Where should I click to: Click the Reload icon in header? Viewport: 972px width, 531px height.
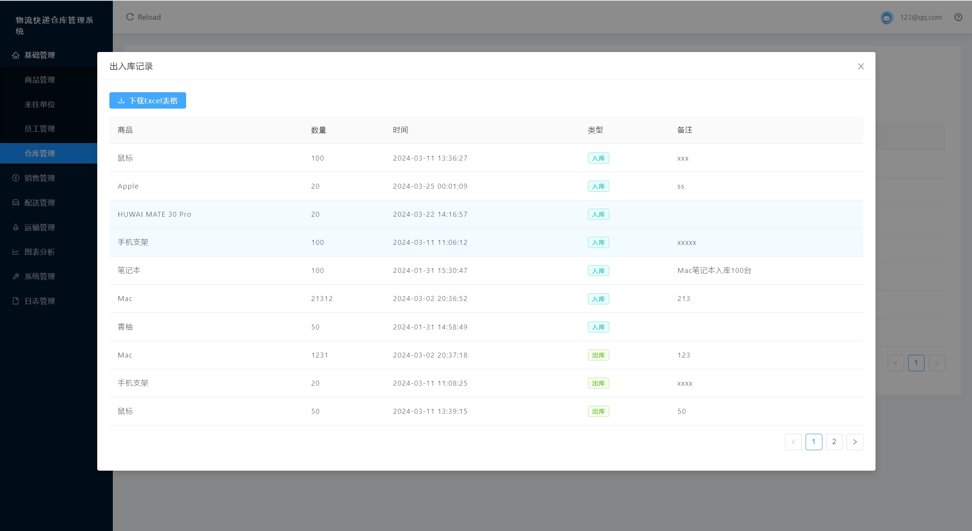[x=130, y=17]
